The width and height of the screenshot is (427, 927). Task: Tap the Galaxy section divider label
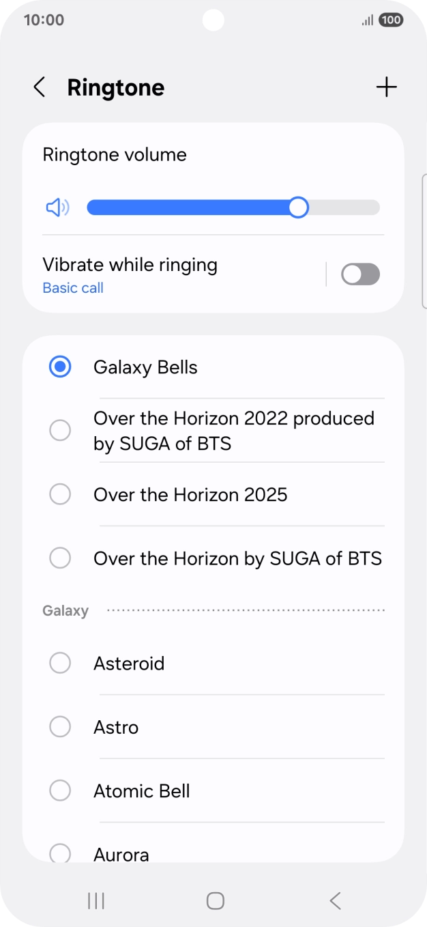coord(65,610)
